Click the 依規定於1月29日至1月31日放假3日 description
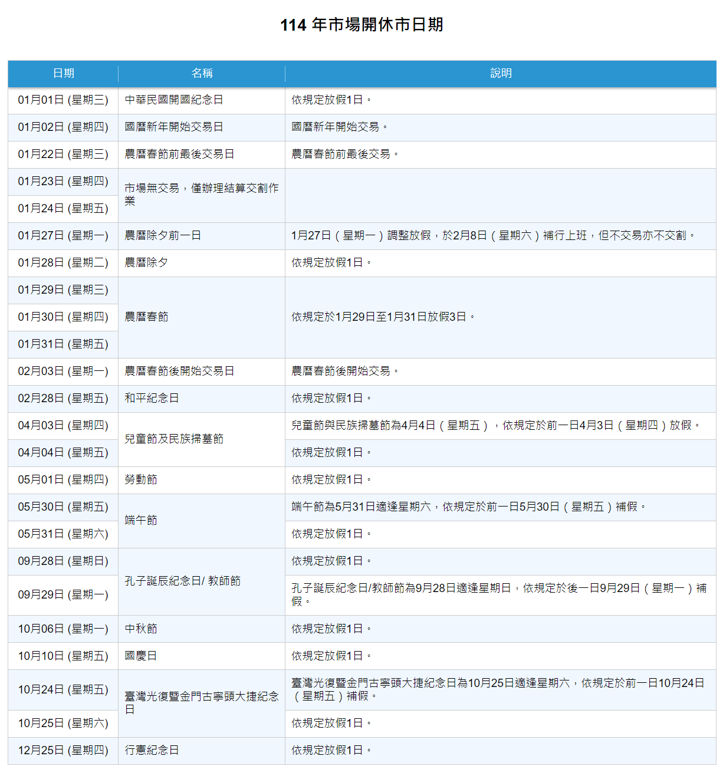This screenshot has height=766, width=723. click(x=383, y=317)
